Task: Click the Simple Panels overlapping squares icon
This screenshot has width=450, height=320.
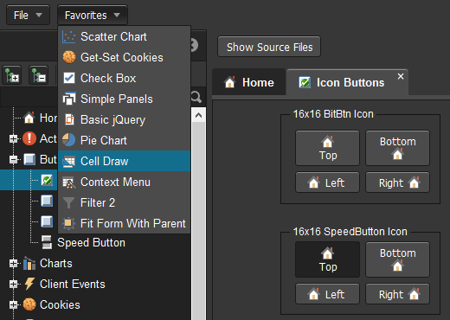Action: [69, 99]
